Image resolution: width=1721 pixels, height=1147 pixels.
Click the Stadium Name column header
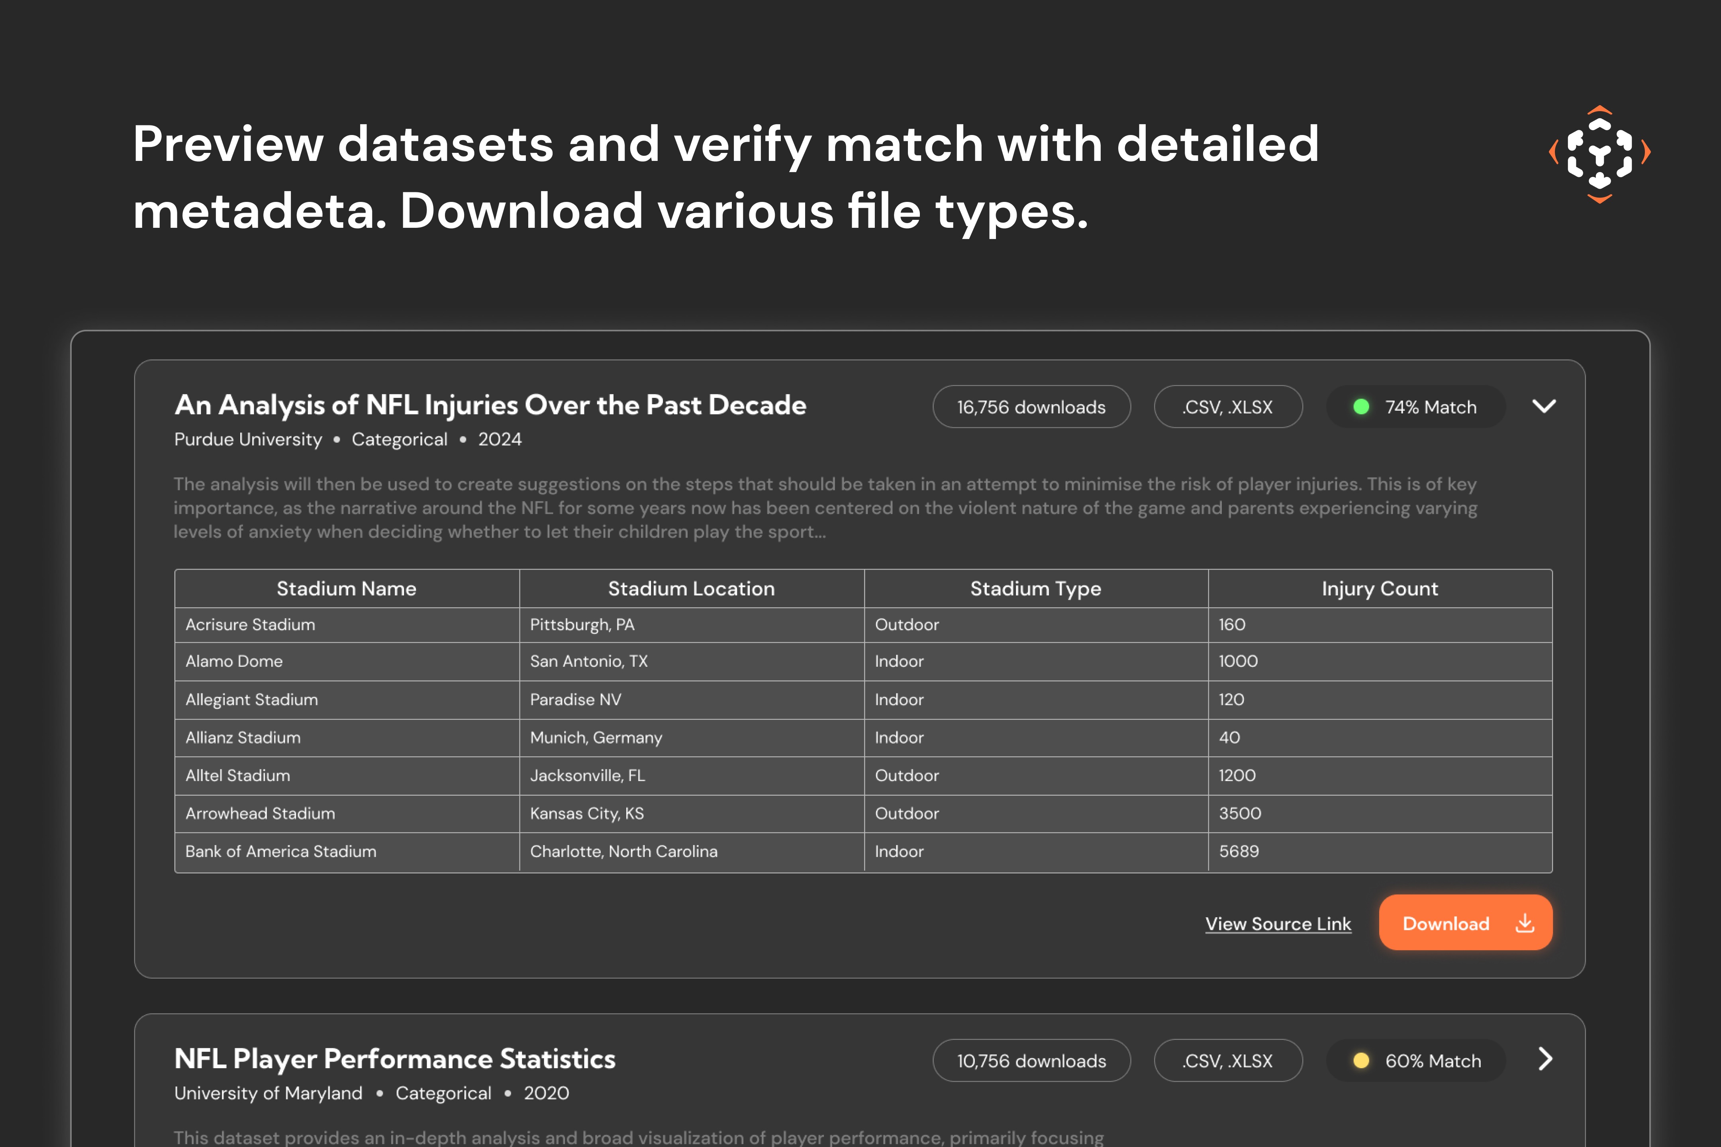click(x=346, y=589)
